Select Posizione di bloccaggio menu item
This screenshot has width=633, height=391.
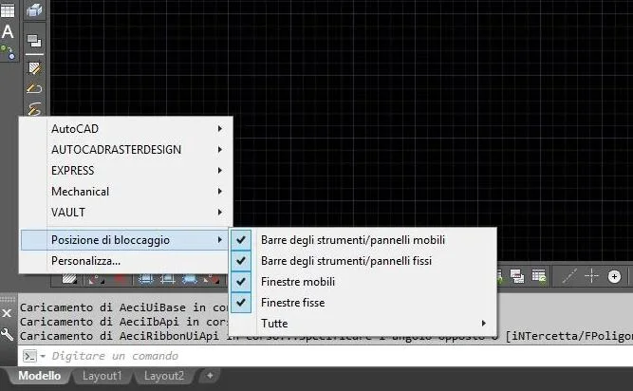[x=124, y=240]
